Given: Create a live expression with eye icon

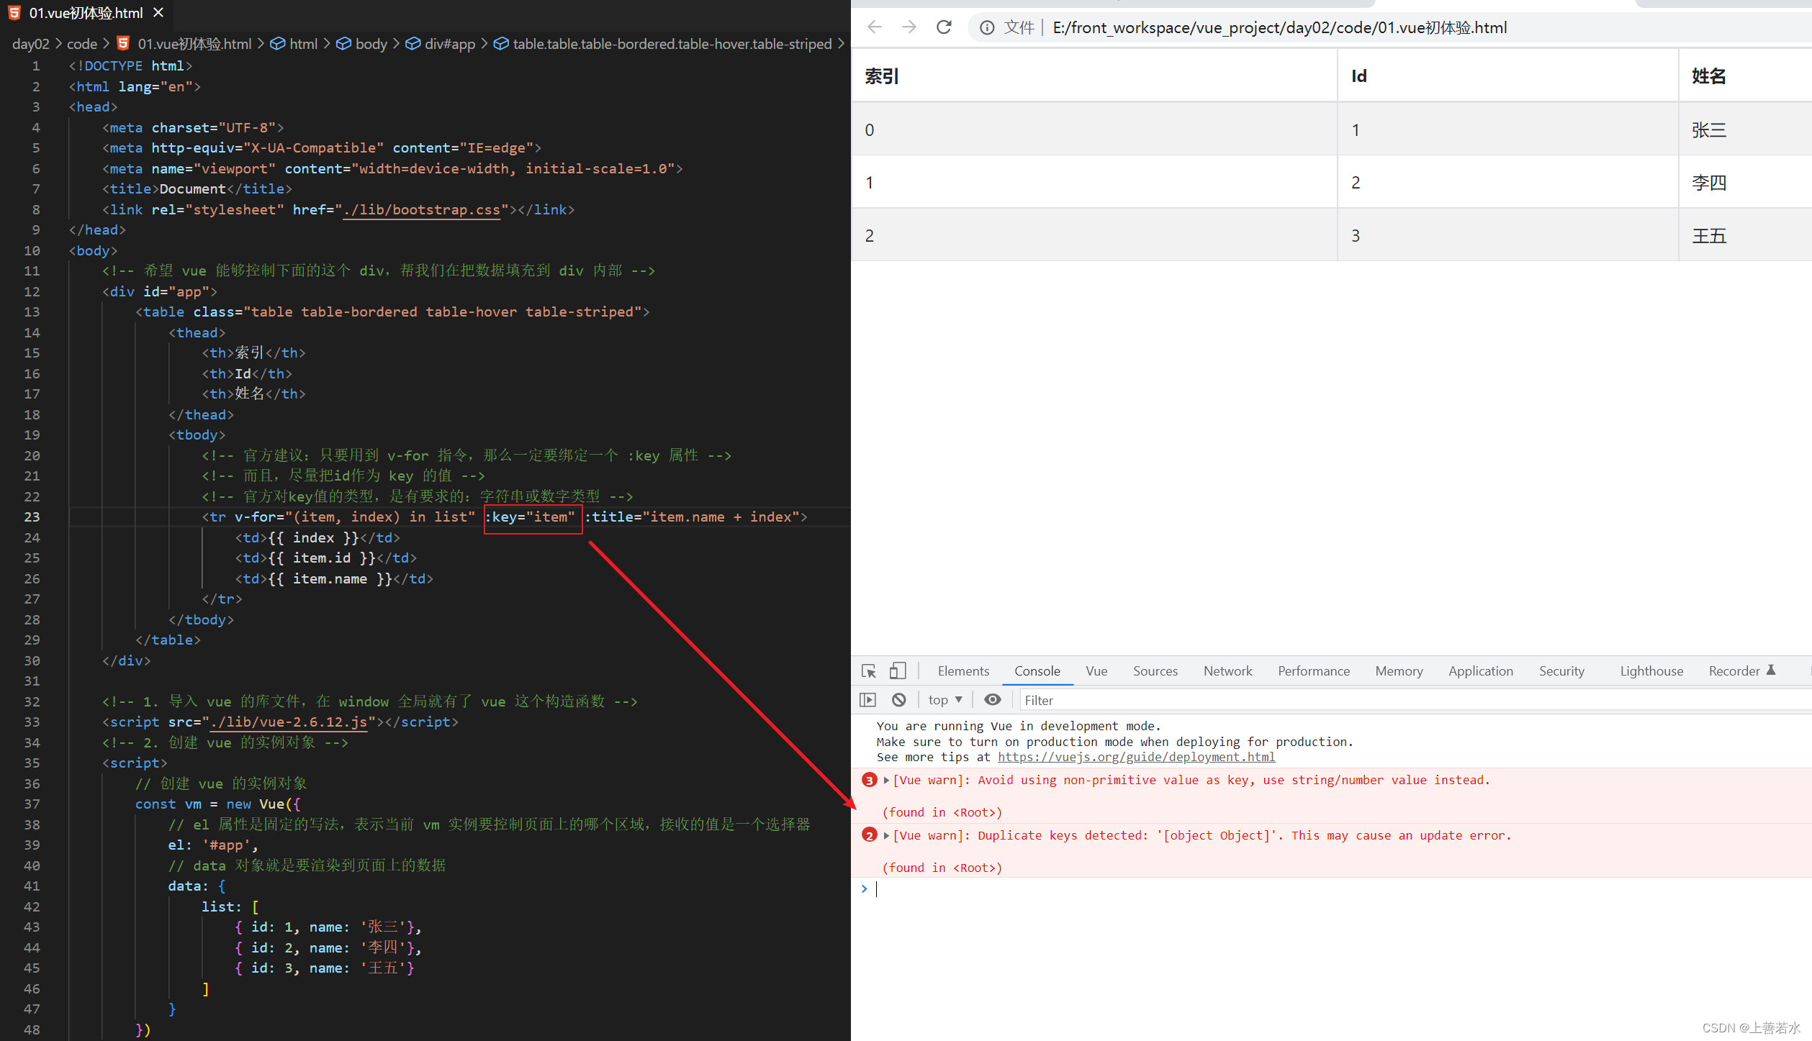Looking at the screenshot, I should click(993, 700).
